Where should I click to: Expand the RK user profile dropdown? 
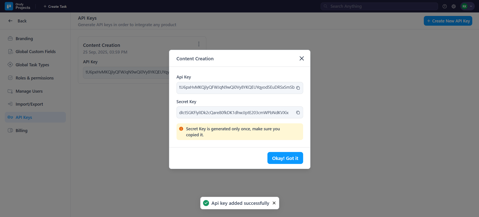tap(467, 6)
